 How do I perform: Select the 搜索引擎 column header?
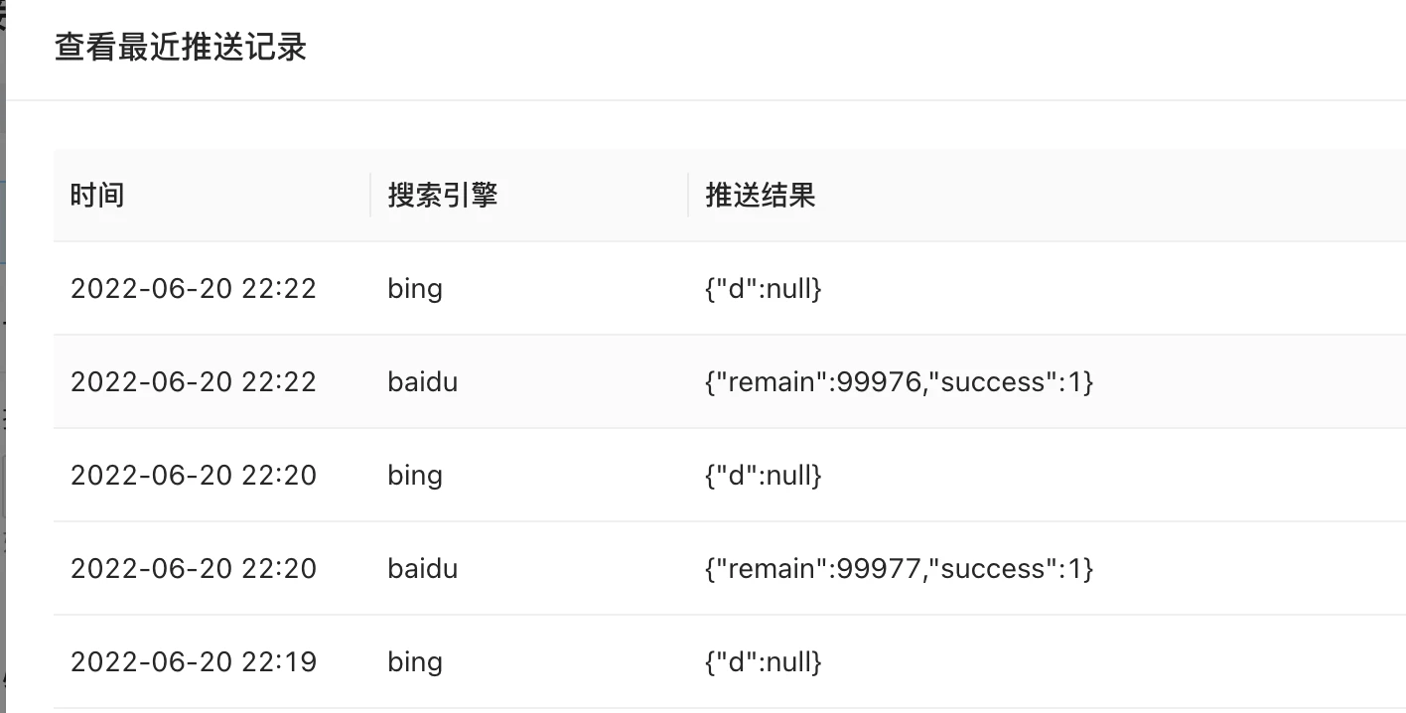[x=442, y=195]
